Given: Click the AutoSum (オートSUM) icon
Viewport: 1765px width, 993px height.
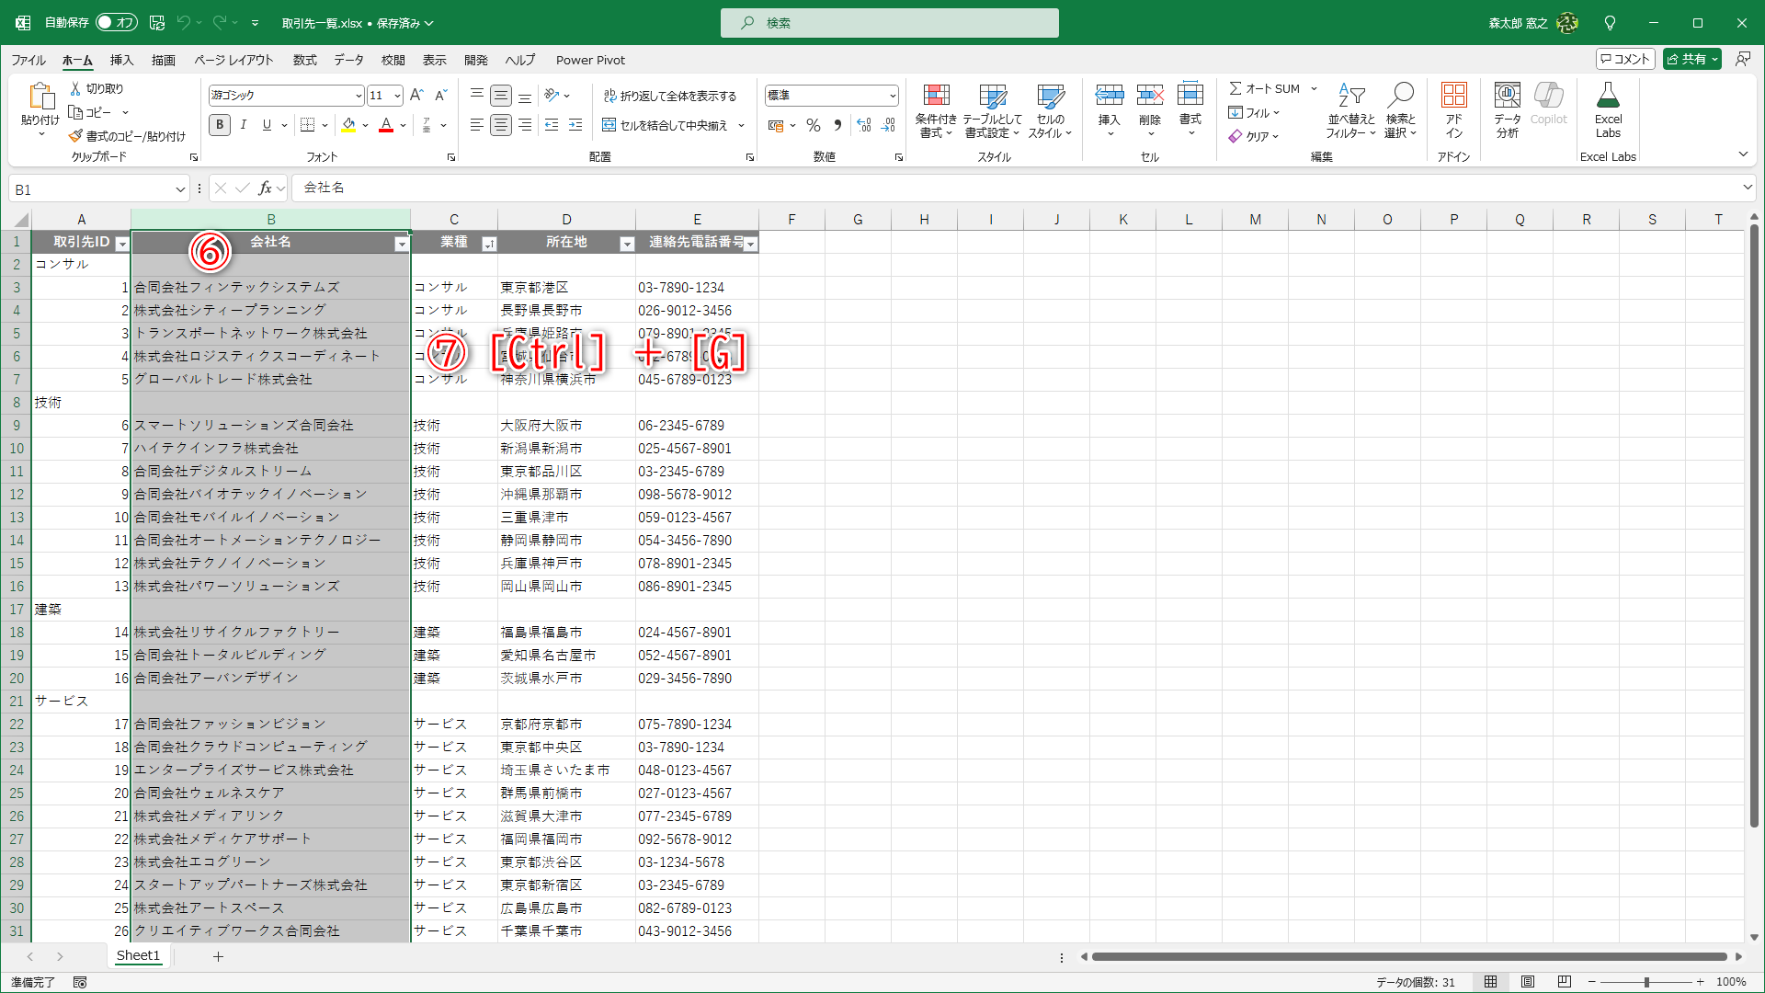Looking at the screenshot, I should [1237, 88].
